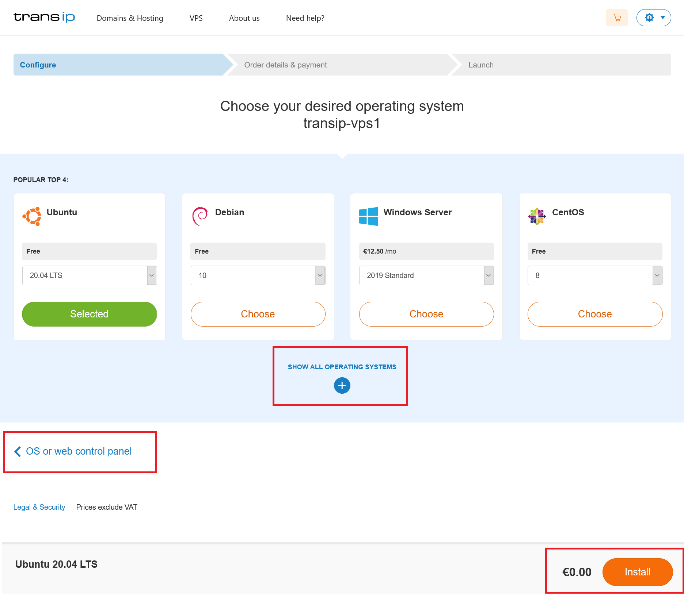Viewport: 684px width, 594px height.
Task: Click the Debian card title
Action: click(x=229, y=212)
